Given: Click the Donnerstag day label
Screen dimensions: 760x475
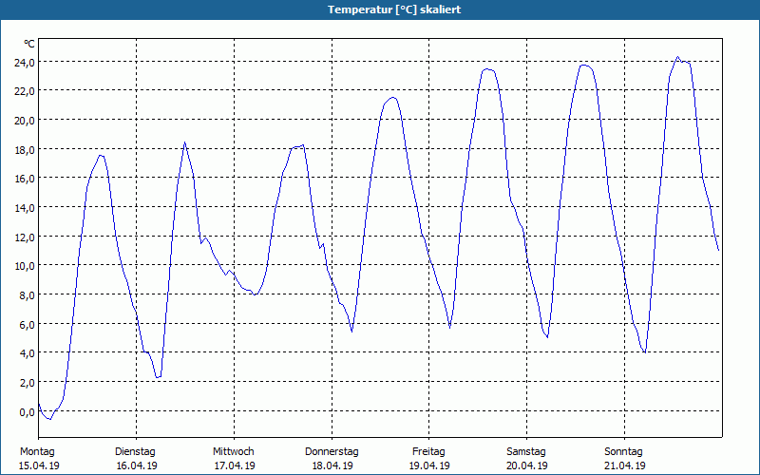Looking at the screenshot, I should pyautogui.click(x=332, y=452).
